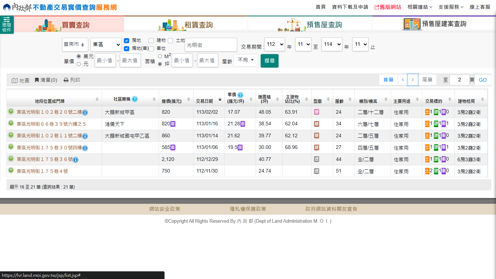Click help icon next to 單價 column header
Image resolution: width=496 pixels, height=279 pixels.
(x=240, y=95)
